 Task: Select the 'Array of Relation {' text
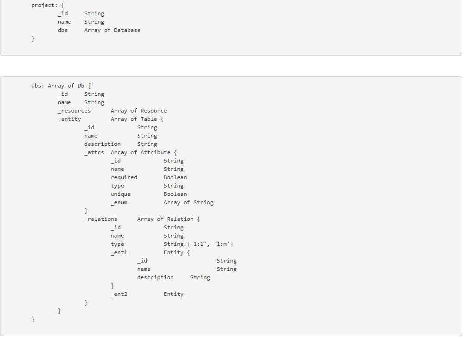click(x=169, y=219)
